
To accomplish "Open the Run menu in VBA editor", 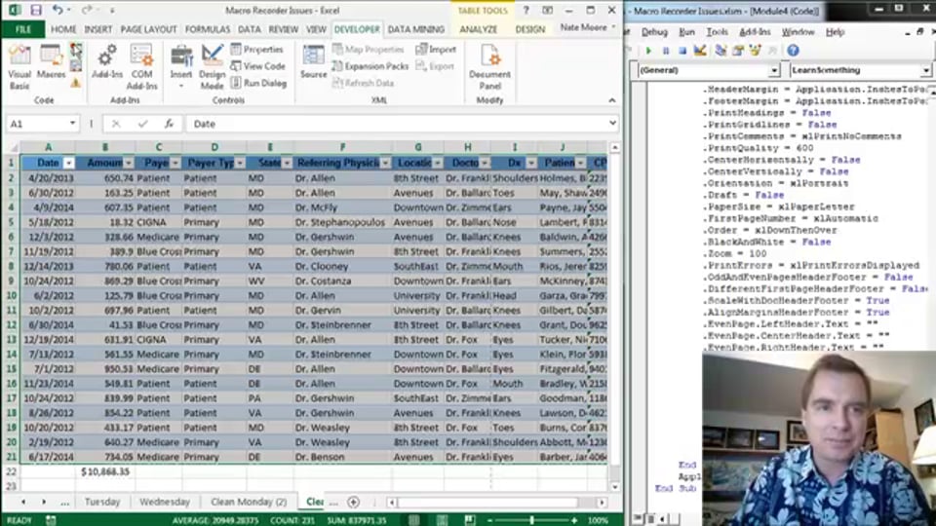I will point(686,32).
